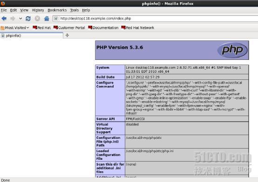Click the Home icon in toolbar
This screenshot has height=182, width=258.
(47, 19)
